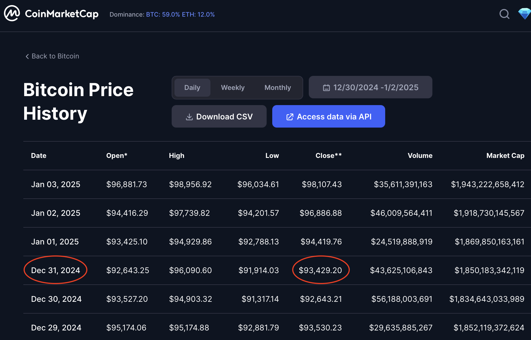Image resolution: width=531 pixels, height=340 pixels.
Task: Click the calendar icon in date range
Action: [326, 88]
